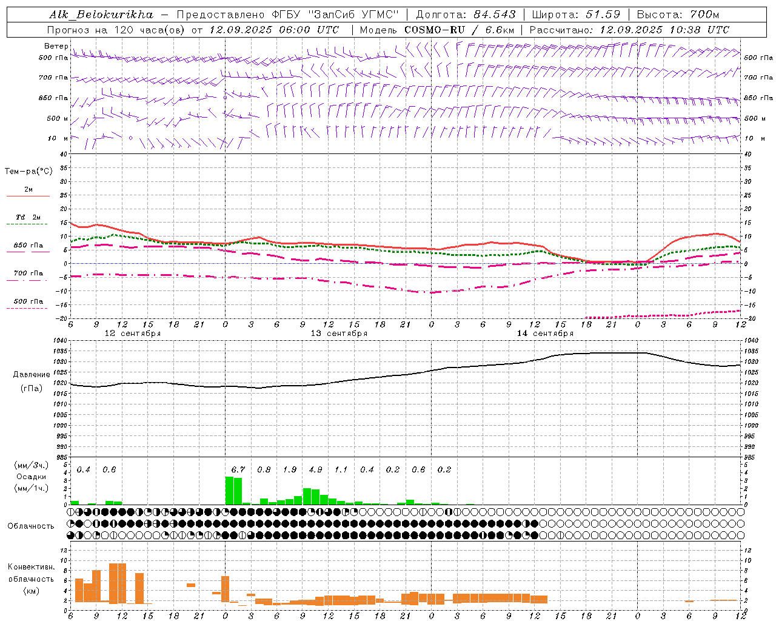This screenshot has height=621, width=776.
Task: Click the 4.9 precipitation total value
Action: click(315, 470)
